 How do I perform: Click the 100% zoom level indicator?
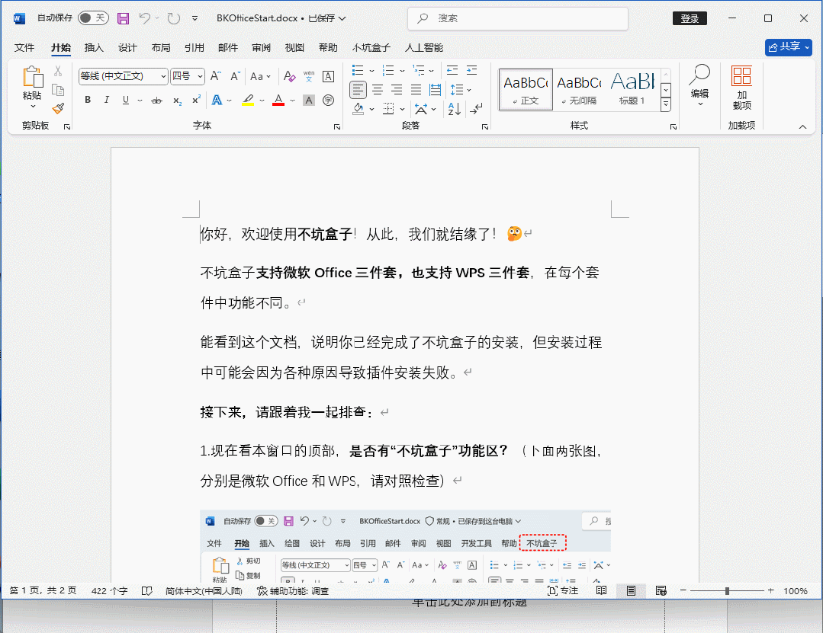796,590
